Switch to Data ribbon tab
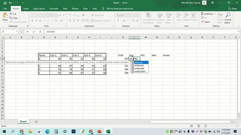241x135 pixels. click(65, 9)
